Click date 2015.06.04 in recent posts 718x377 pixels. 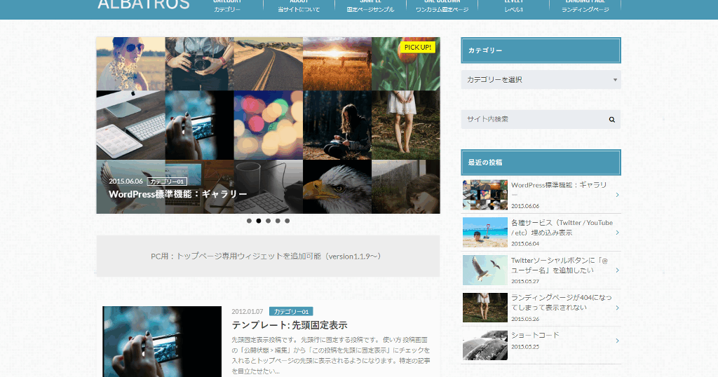click(525, 244)
